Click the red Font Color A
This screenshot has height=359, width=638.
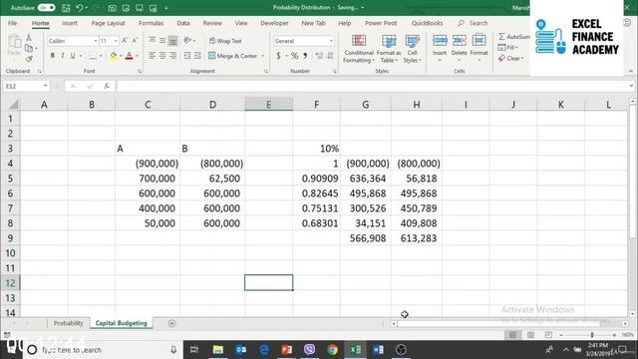129,56
